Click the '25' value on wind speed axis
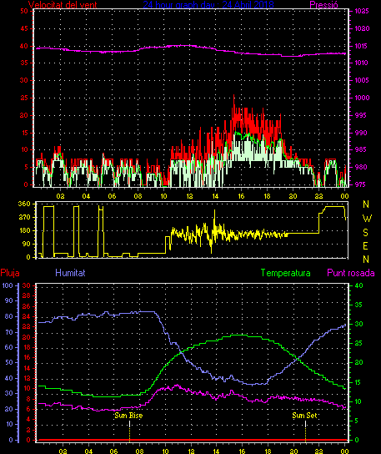Image resolution: width=381 pixels, height=454 pixels. click(x=24, y=98)
